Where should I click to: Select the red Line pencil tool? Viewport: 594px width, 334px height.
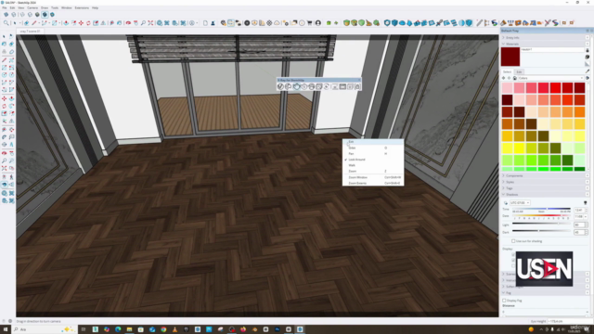(x=34, y=23)
